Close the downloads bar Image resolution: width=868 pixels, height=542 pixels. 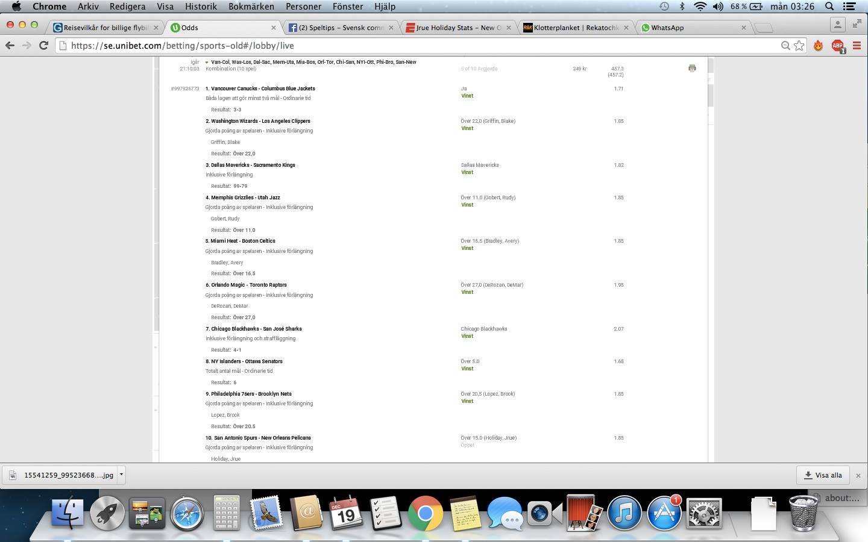pyautogui.click(x=858, y=475)
